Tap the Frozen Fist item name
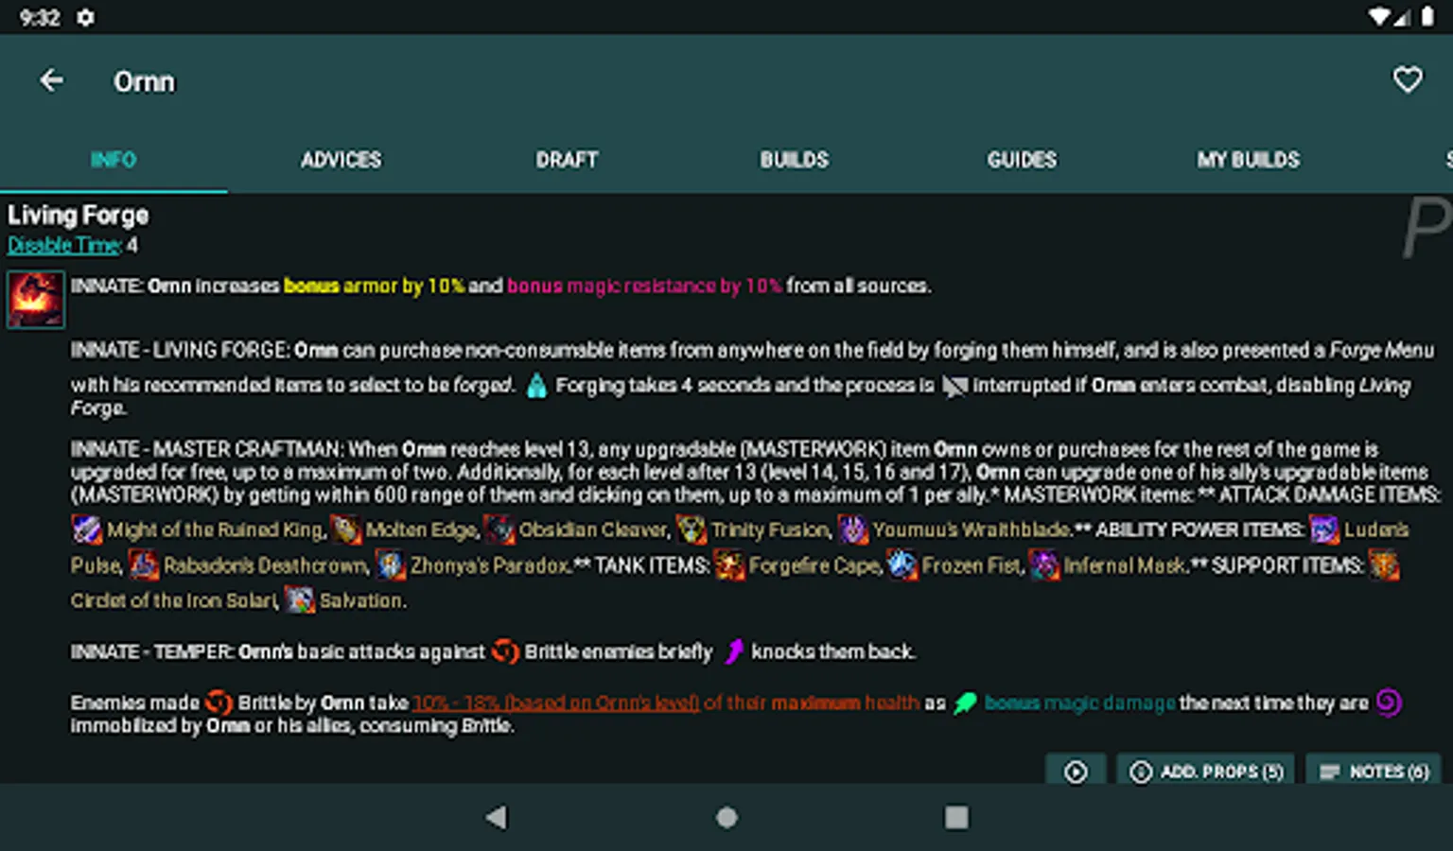The image size is (1453, 851). click(973, 565)
